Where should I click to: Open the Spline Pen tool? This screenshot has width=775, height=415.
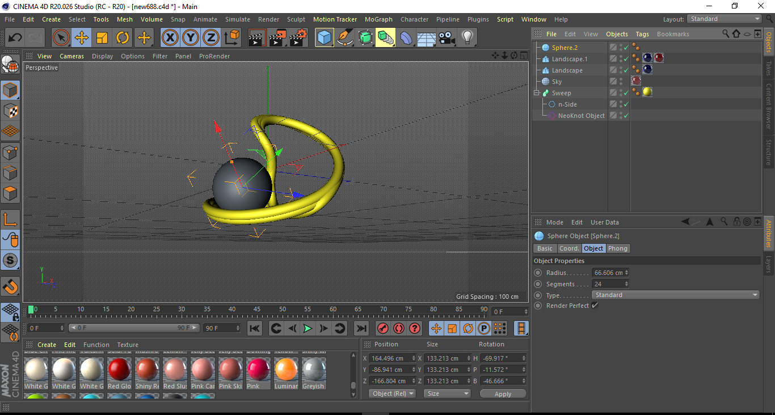[x=345, y=38]
